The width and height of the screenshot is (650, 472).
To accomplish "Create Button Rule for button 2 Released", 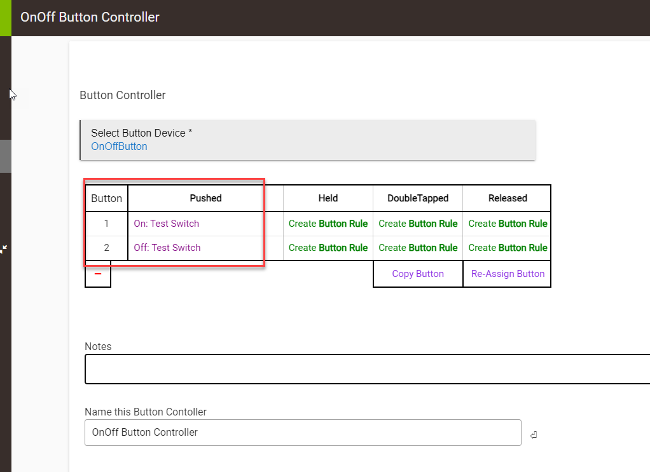I will [x=508, y=248].
